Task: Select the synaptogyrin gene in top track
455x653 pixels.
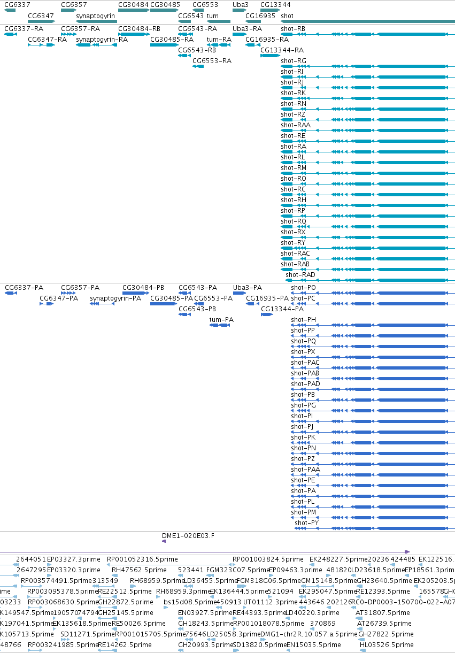Action: point(96,21)
